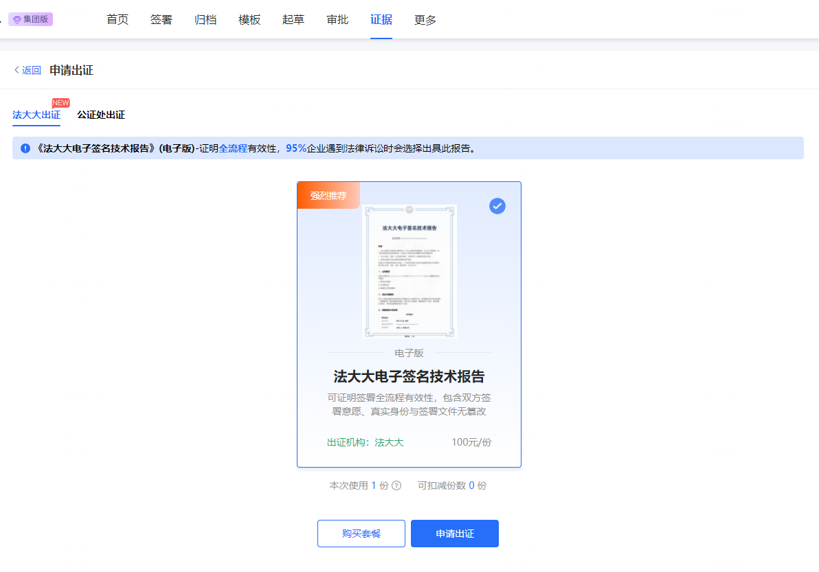Click the 本次使用 1 份 text
The height and width of the screenshot is (572, 819).
(359, 485)
